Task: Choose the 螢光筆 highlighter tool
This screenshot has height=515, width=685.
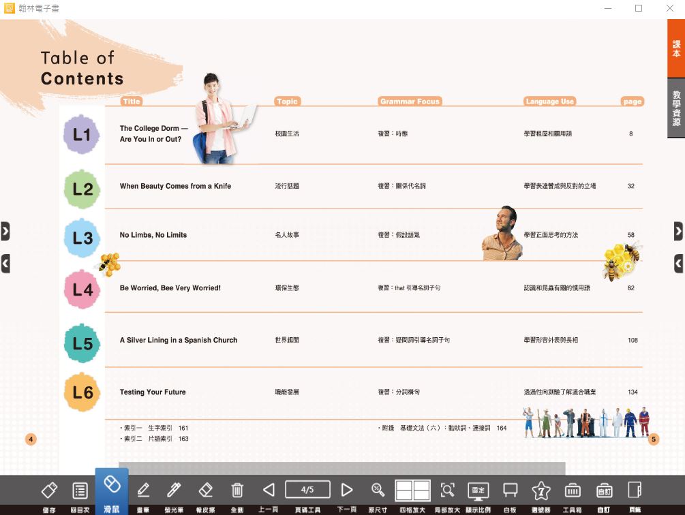Action: click(174, 490)
